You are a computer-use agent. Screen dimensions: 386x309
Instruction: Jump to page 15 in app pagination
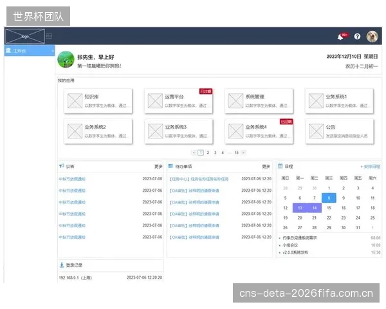(237, 153)
